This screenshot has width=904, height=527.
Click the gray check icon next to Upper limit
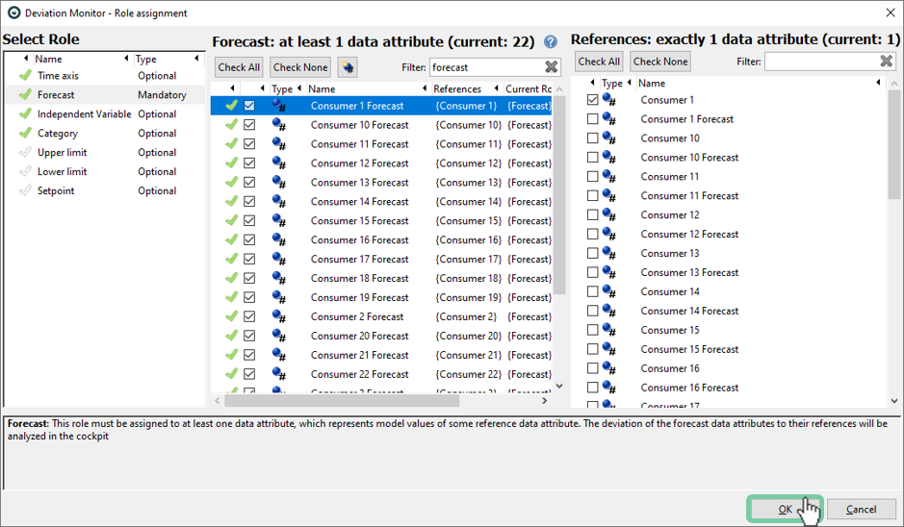click(25, 152)
